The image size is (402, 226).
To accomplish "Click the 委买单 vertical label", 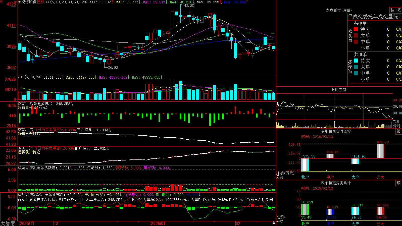I will tap(350, 36).
